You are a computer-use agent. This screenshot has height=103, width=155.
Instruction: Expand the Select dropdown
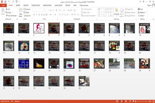(x=142, y=16)
